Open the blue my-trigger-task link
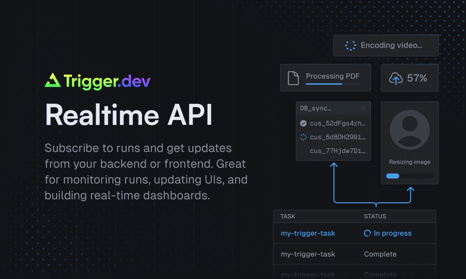The image size is (466, 279). tap(308, 233)
